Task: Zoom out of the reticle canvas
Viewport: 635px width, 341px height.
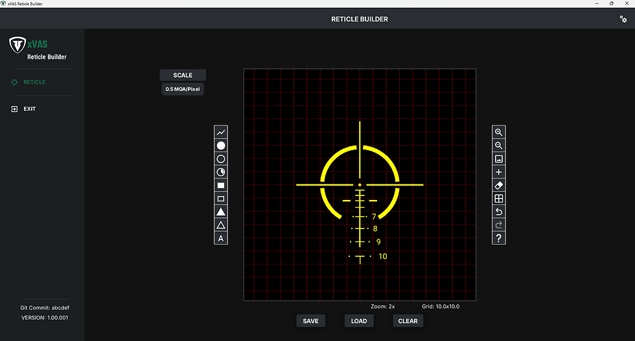Action: [x=498, y=146]
